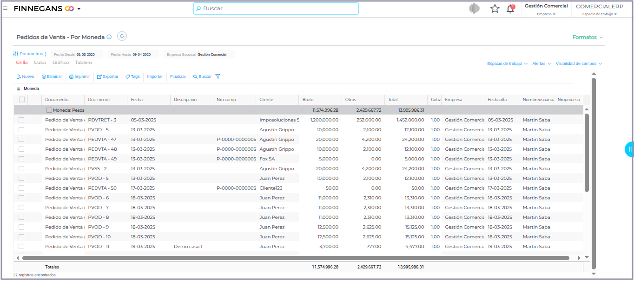The height and width of the screenshot is (281, 634).
Task: Select the PDVTRET - 3 row checkbox
Action: click(21, 120)
